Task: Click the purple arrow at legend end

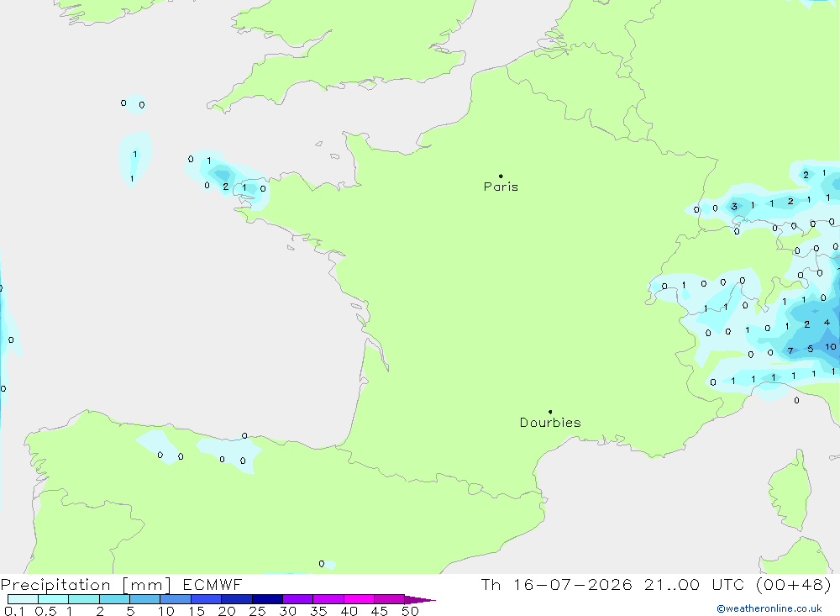Action: click(420, 599)
